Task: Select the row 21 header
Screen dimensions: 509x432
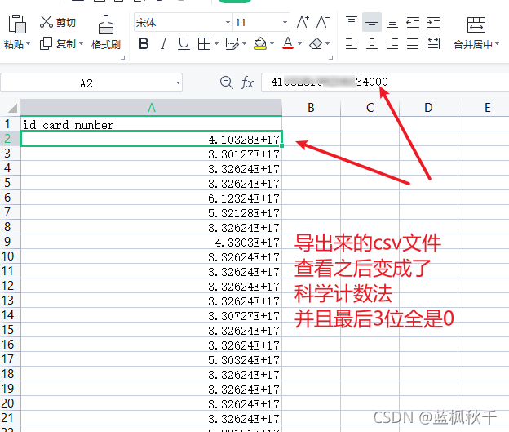Action: point(10,418)
